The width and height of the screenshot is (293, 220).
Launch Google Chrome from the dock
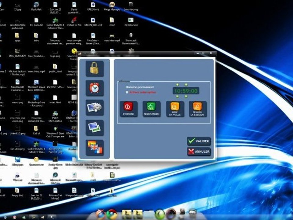[112, 215]
